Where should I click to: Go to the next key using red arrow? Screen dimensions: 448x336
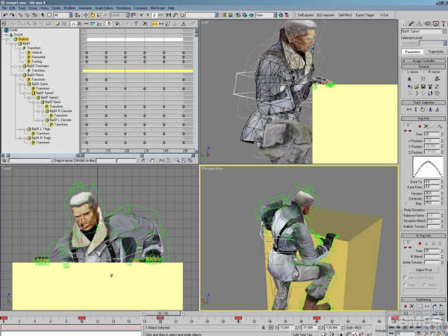pos(410,131)
